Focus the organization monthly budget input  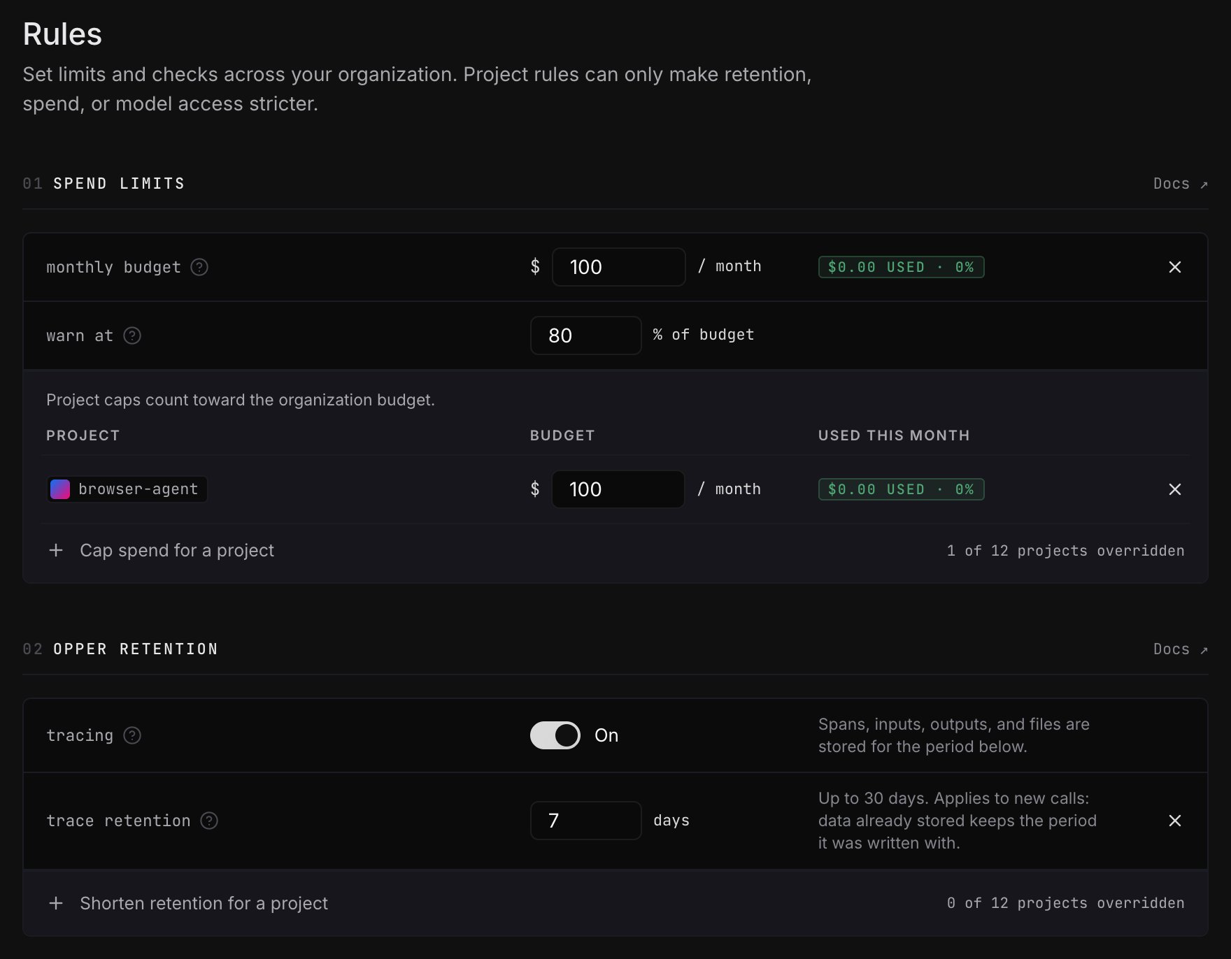click(x=619, y=267)
